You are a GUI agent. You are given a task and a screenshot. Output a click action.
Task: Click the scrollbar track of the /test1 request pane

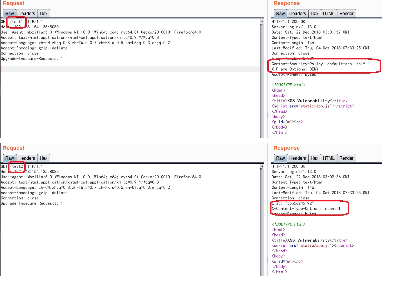coord(262,81)
